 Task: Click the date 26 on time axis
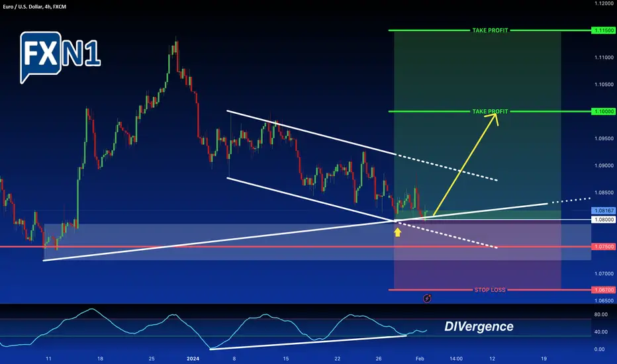point(379,359)
